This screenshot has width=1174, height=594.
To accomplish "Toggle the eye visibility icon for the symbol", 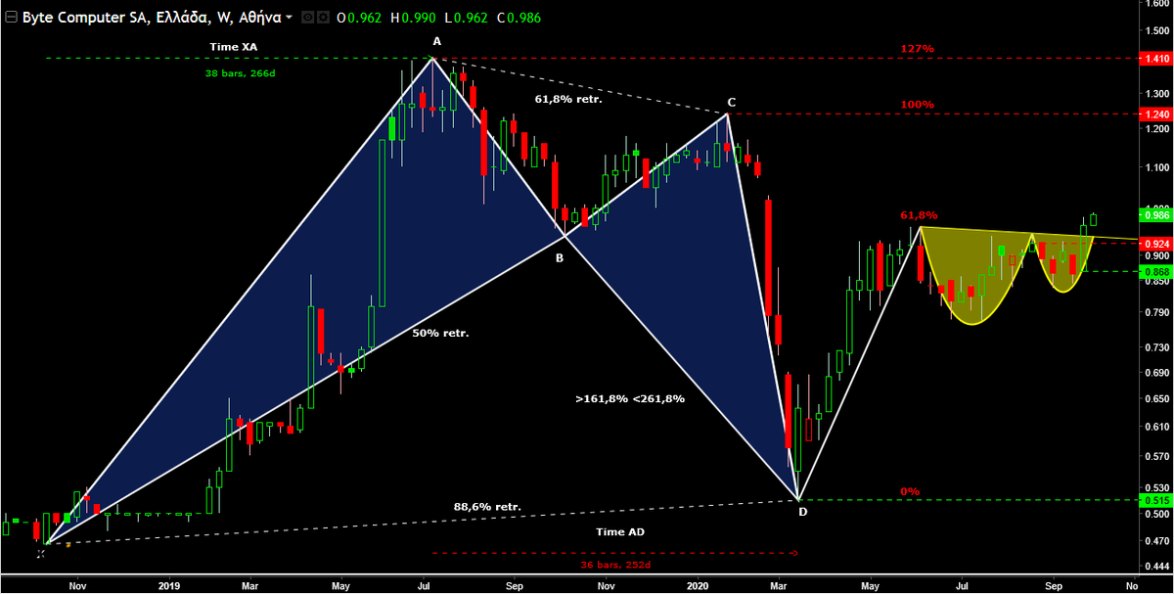I will tap(307, 18).
